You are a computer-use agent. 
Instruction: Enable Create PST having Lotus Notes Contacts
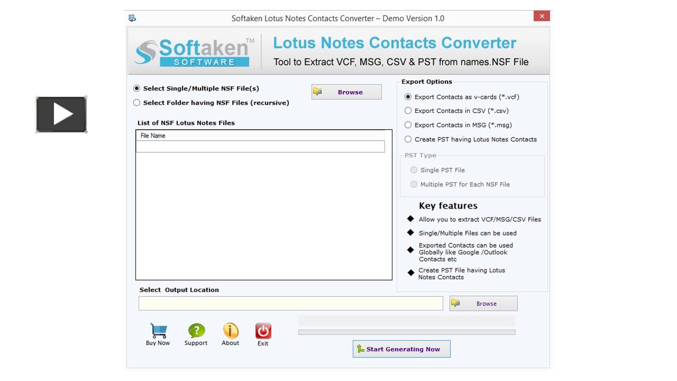click(408, 139)
